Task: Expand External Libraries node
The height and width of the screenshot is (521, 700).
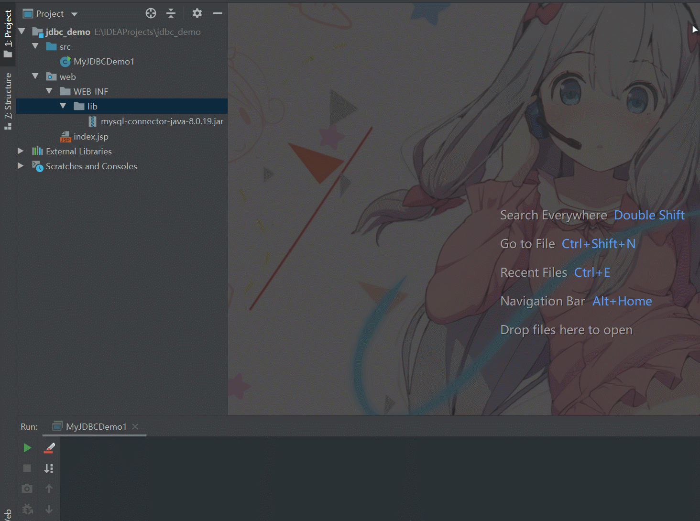Action: 21,151
